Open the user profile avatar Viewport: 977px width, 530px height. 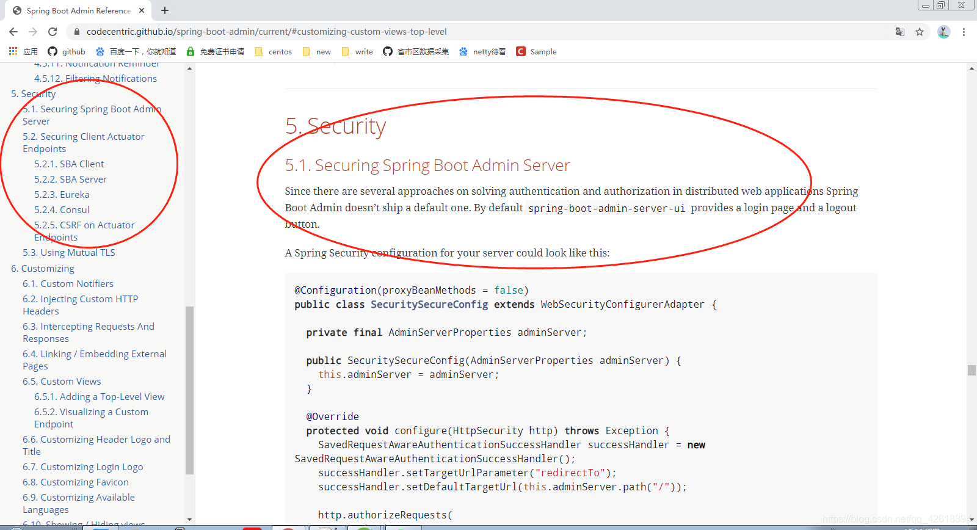[943, 32]
